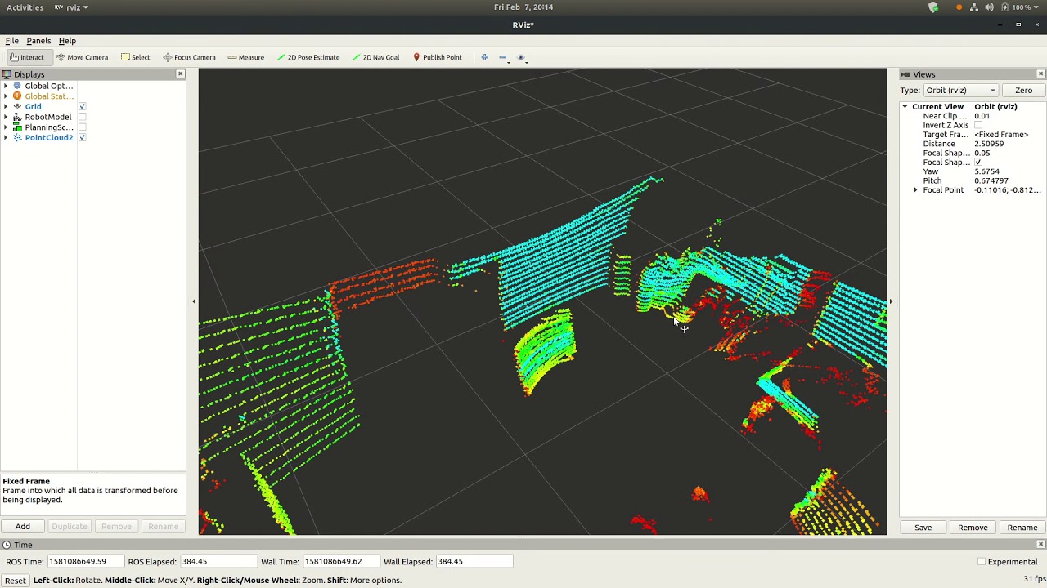Select the Publish Point tool
Viewport: 1047px width, 588px height.
tap(437, 57)
